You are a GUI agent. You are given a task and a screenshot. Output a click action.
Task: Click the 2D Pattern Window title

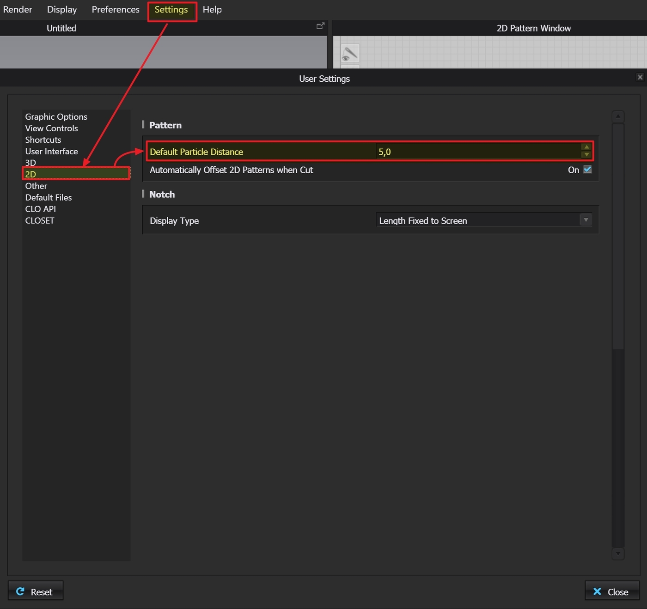pyautogui.click(x=534, y=28)
